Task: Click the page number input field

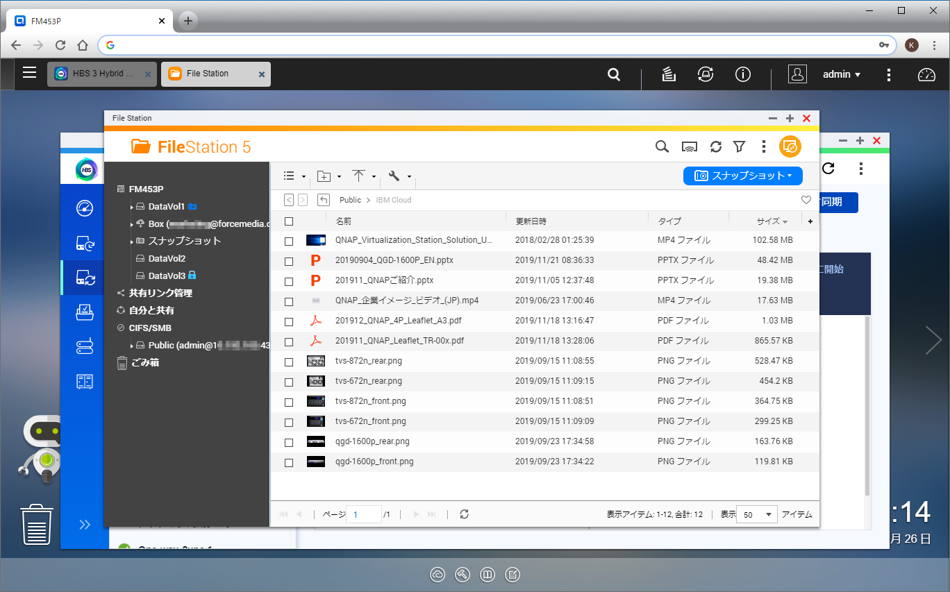Action: point(363,514)
